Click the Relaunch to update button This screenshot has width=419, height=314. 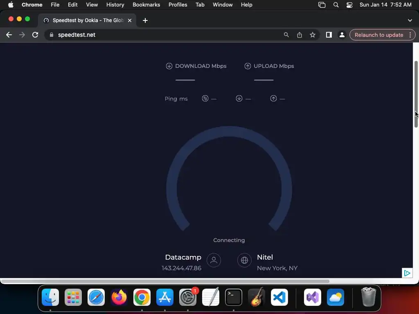378,35
